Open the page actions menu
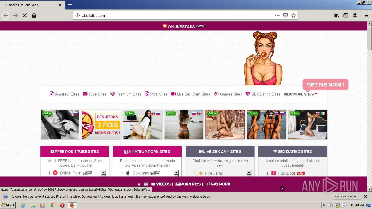This screenshot has height=209, width=372. [x=277, y=15]
